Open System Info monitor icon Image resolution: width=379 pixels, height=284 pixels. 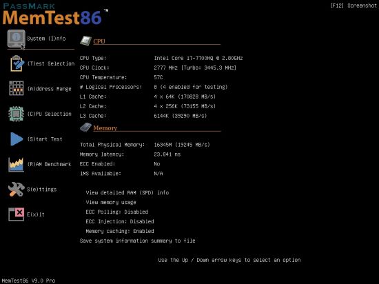coord(17,39)
